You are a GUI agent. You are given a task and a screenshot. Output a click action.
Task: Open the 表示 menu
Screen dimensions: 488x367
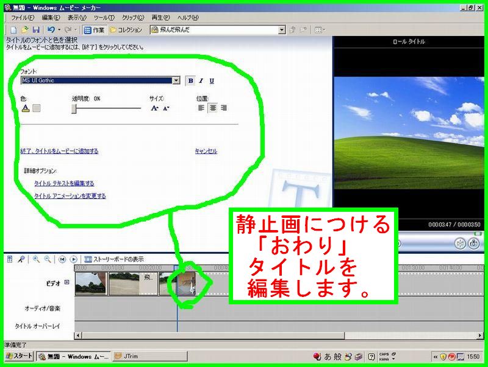point(77,18)
